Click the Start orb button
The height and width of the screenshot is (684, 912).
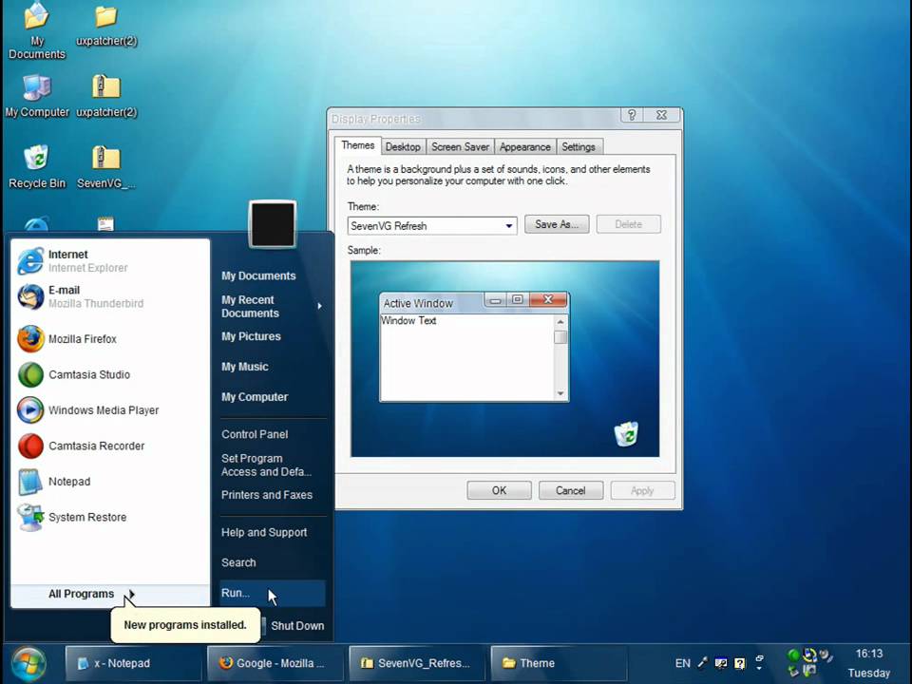coord(28,664)
